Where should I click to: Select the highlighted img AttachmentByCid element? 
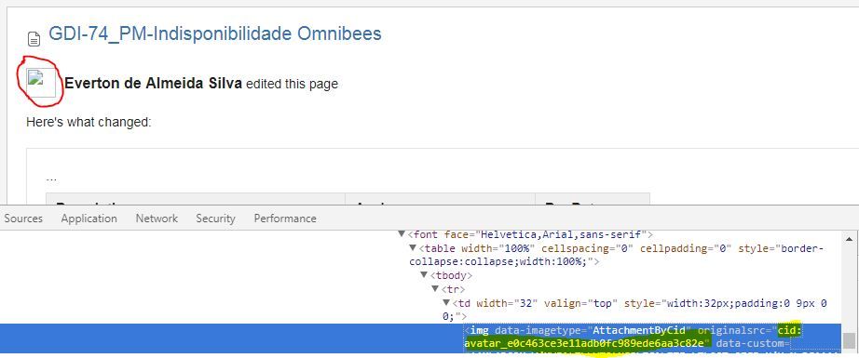420,338
